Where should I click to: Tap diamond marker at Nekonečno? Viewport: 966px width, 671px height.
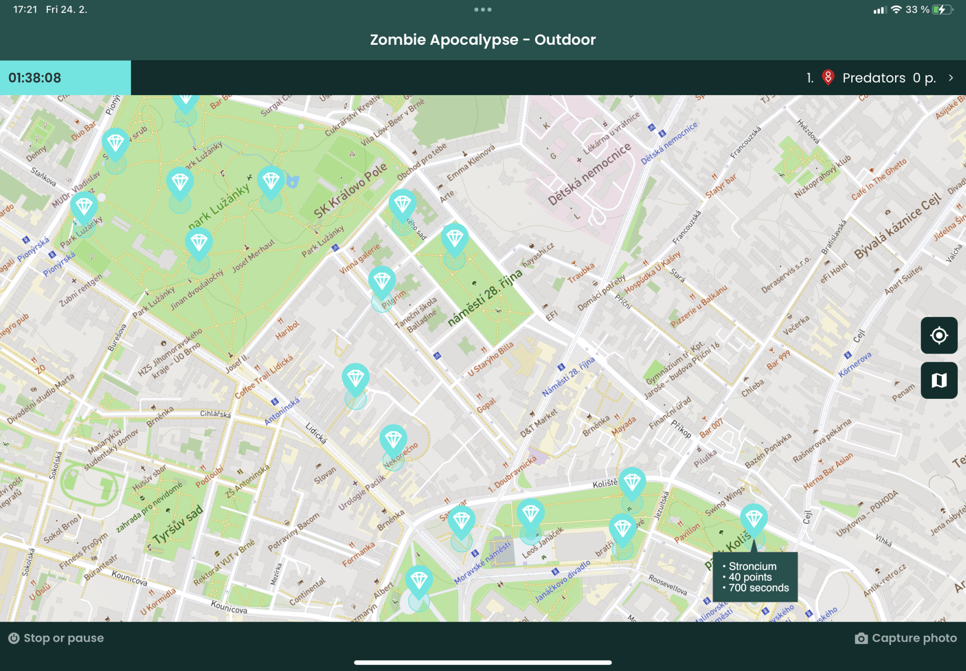tap(393, 441)
